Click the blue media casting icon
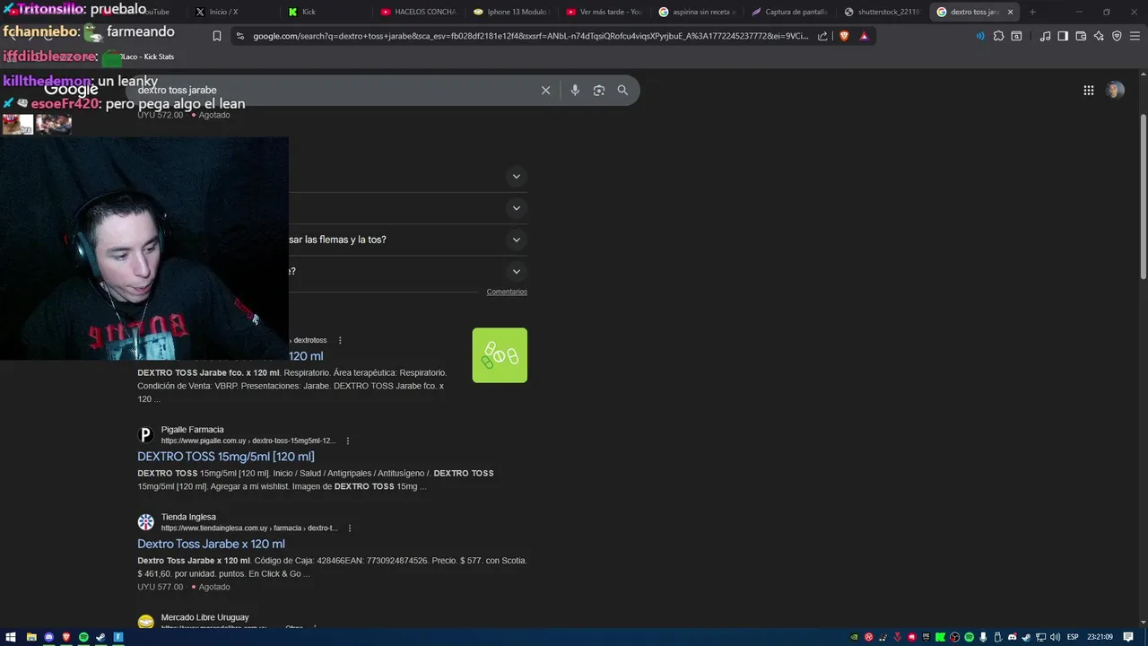This screenshot has width=1148, height=646. (x=979, y=36)
